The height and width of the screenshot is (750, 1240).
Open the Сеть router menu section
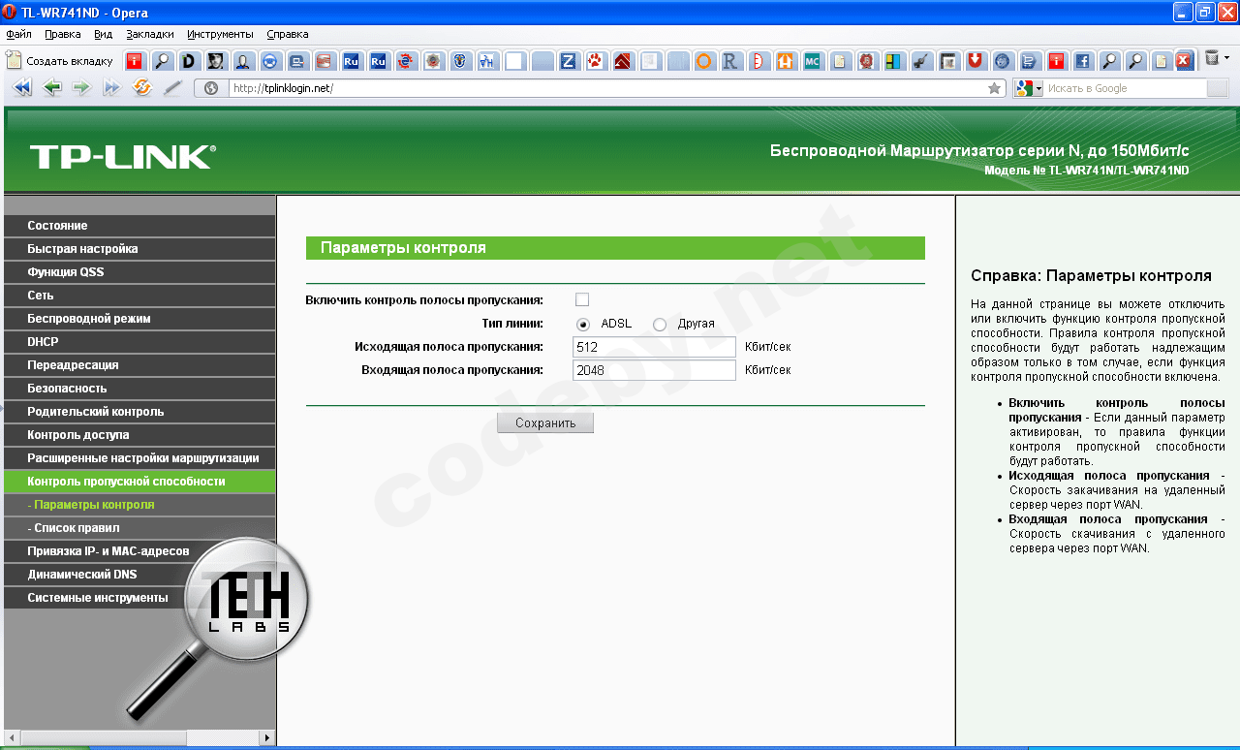tap(139, 296)
